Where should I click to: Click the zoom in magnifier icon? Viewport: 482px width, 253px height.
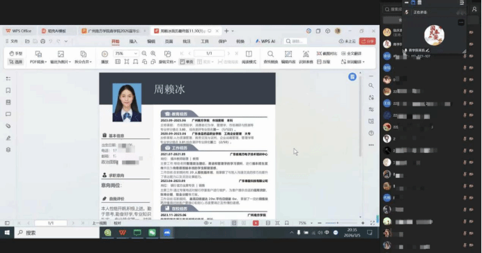(153, 54)
